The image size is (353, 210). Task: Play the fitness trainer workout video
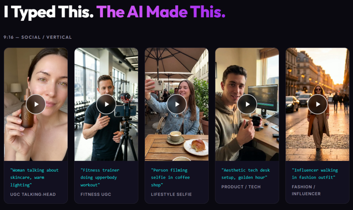click(106, 104)
